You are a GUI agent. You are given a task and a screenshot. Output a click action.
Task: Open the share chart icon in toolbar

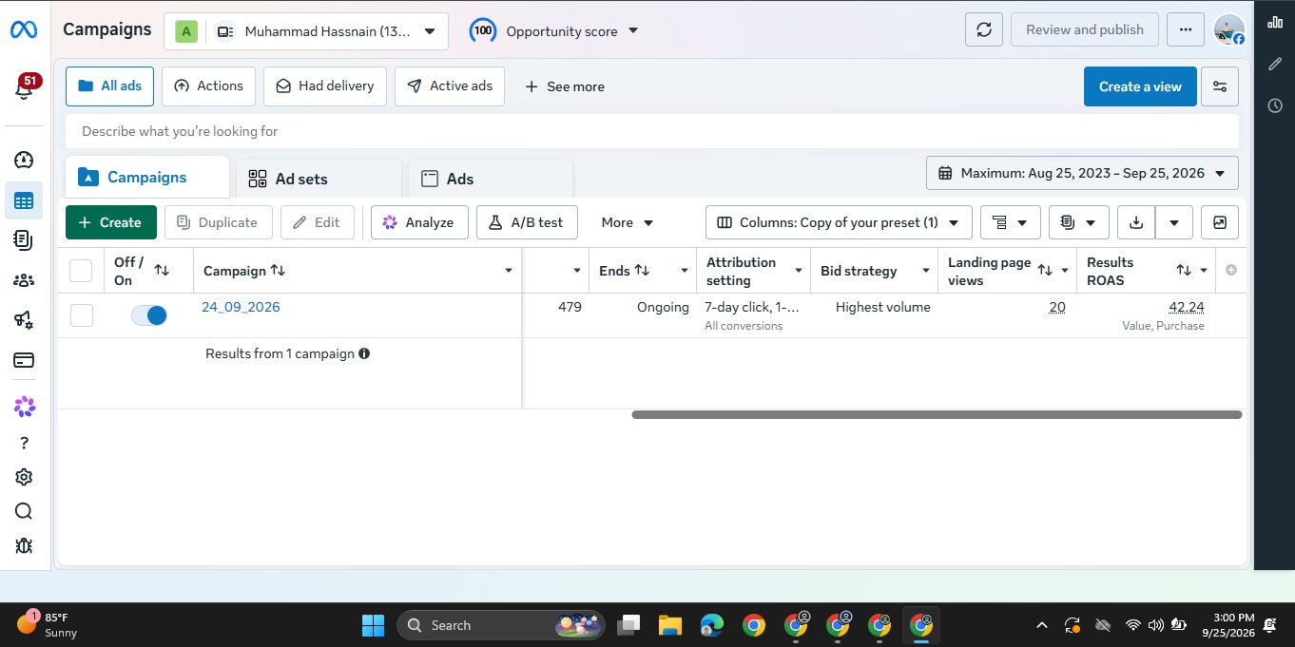tap(1220, 222)
